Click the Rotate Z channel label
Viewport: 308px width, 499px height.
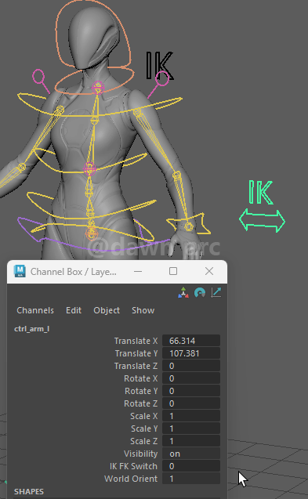pos(140,403)
